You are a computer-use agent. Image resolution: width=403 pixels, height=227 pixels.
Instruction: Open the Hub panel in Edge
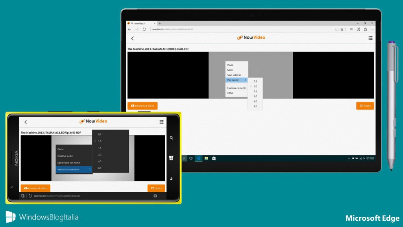(x=351, y=29)
